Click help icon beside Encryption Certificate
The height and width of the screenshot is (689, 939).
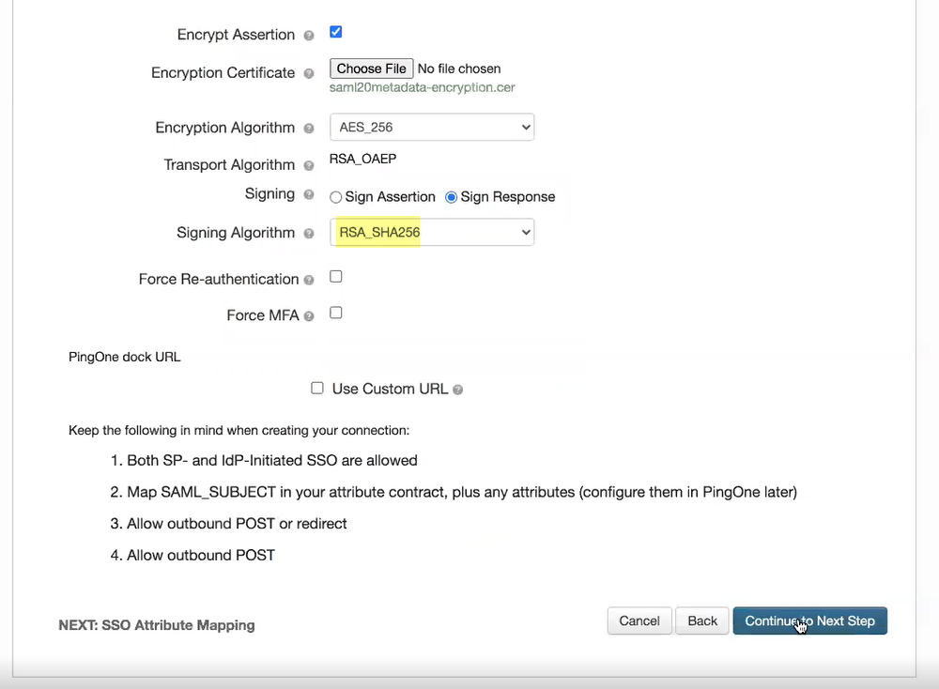coord(309,73)
